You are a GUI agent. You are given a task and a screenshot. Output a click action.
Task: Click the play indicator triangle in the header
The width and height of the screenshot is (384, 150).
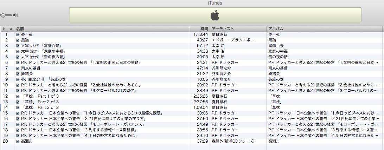click(4, 29)
